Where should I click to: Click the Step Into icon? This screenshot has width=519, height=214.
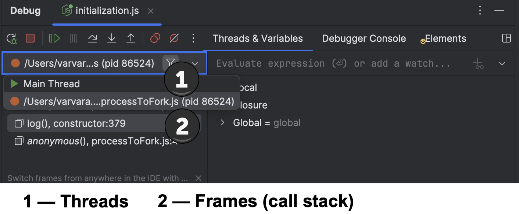[x=112, y=38]
